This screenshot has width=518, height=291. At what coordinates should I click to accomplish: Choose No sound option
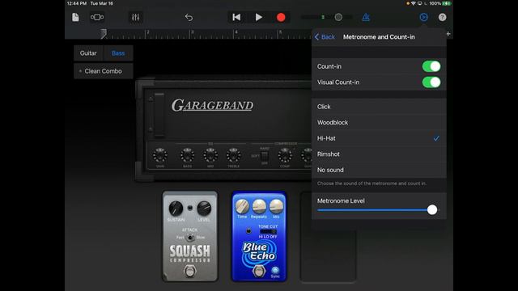tap(379, 170)
